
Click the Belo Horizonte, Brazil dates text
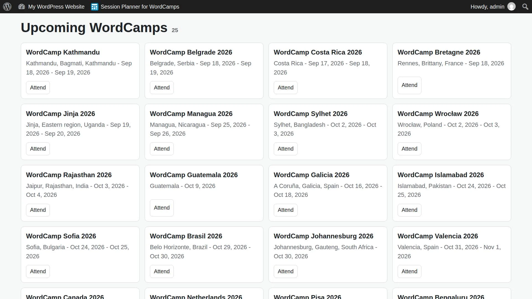200,252
